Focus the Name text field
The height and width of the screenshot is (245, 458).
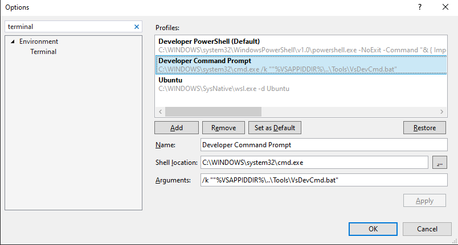[x=324, y=145]
